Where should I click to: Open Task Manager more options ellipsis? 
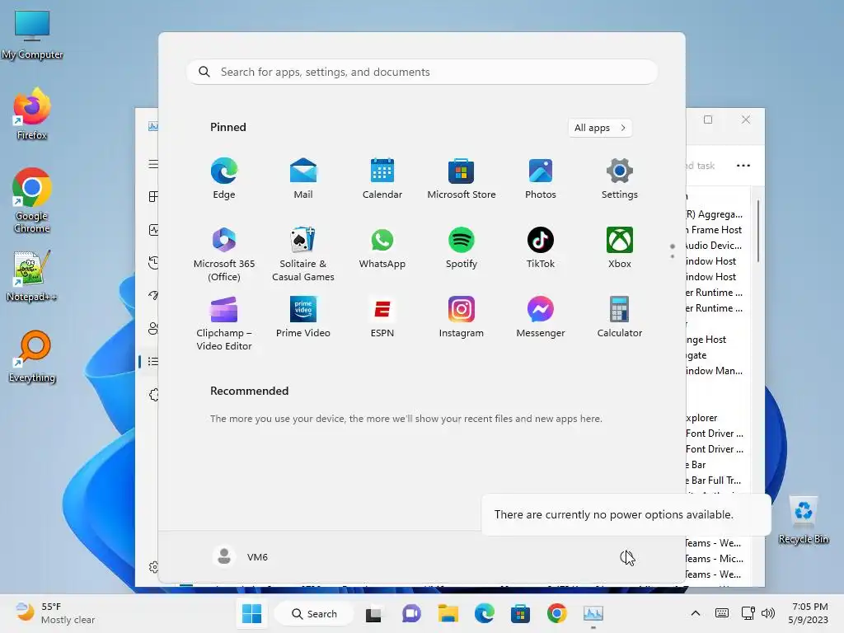[743, 166]
